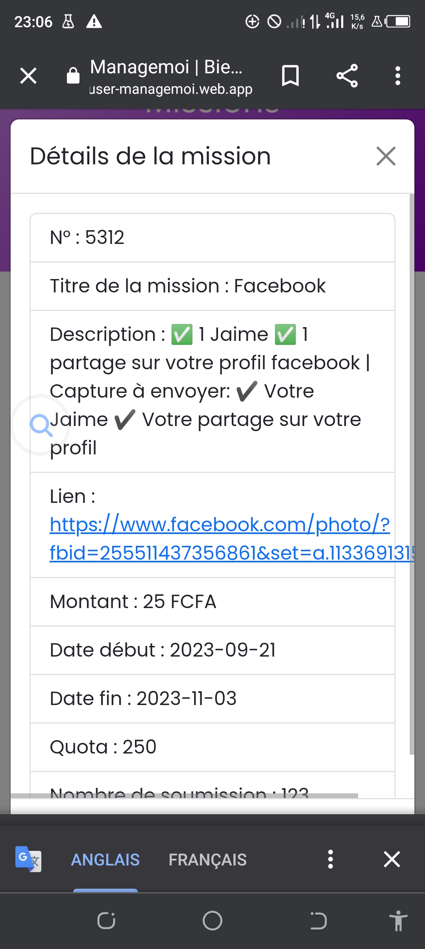Close the browser custom tab
The image size is (425, 949).
pyautogui.click(x=28, y=76)
